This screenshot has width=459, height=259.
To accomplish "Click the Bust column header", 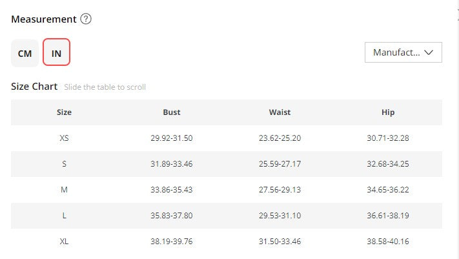I will tap(172, 112).
